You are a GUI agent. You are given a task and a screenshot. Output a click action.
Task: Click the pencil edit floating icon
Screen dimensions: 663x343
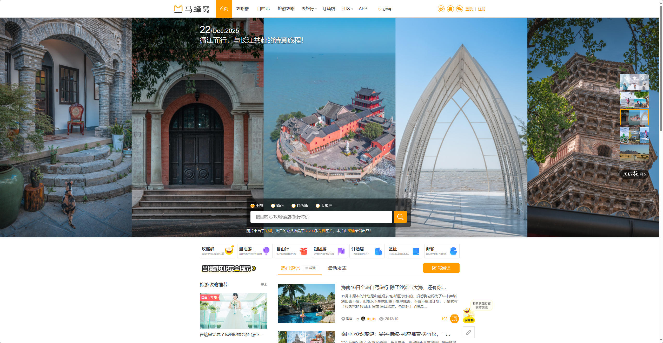pyautogui.click(x=469, y=332)
